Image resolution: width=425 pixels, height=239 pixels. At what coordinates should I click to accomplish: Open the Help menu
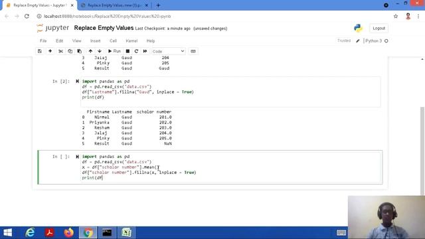151,41
